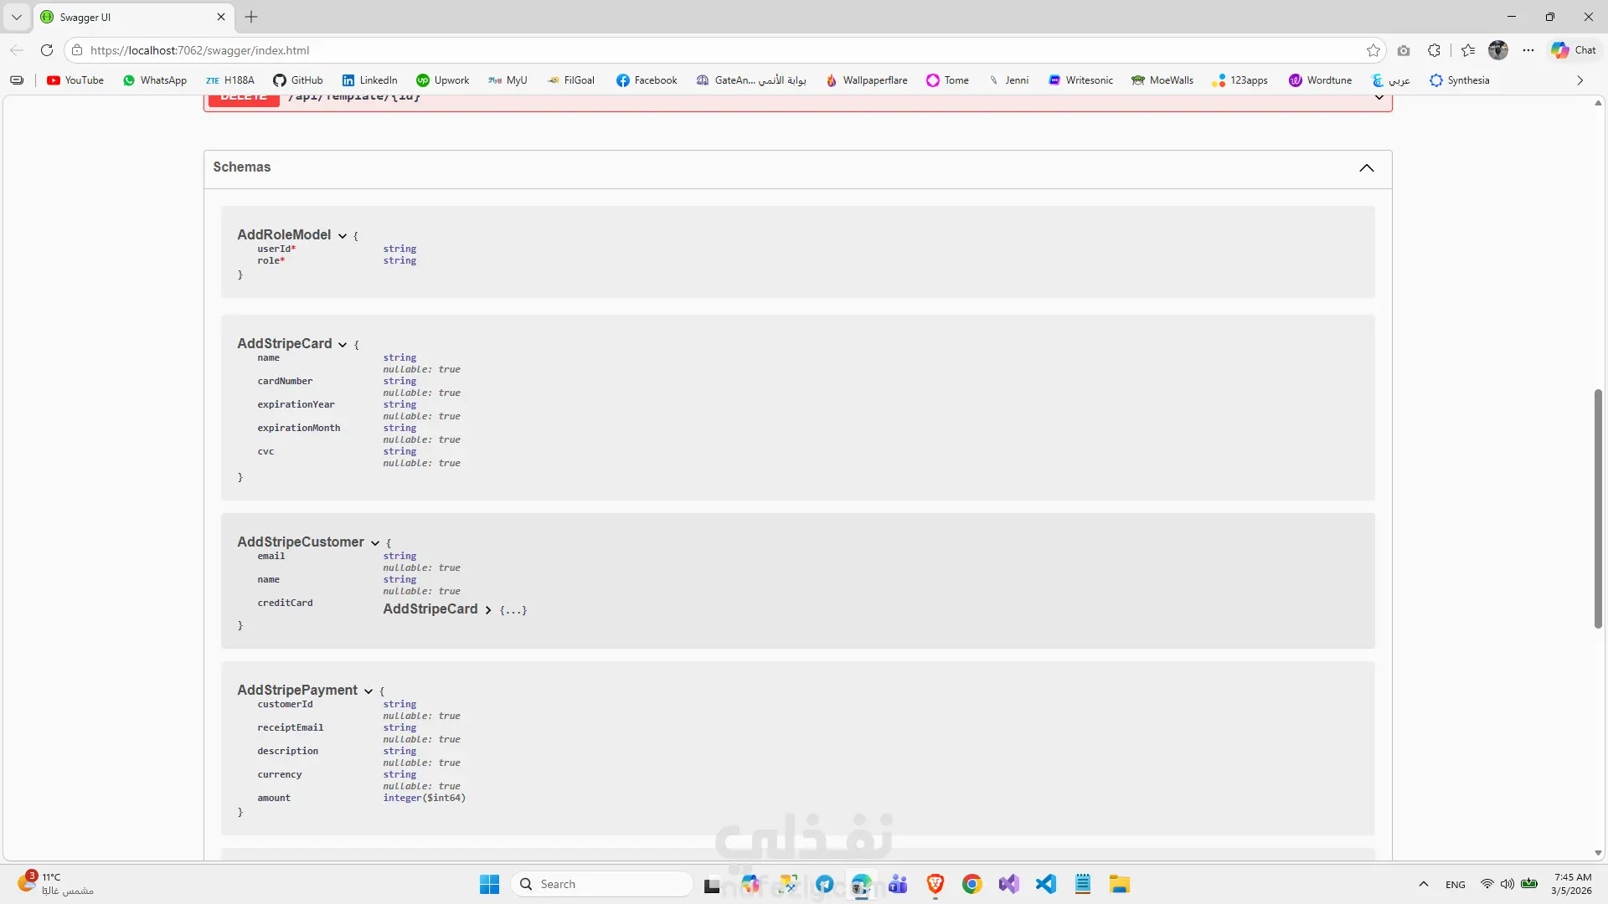
Task: Open the GitHub bookmark
Action: 298,80
